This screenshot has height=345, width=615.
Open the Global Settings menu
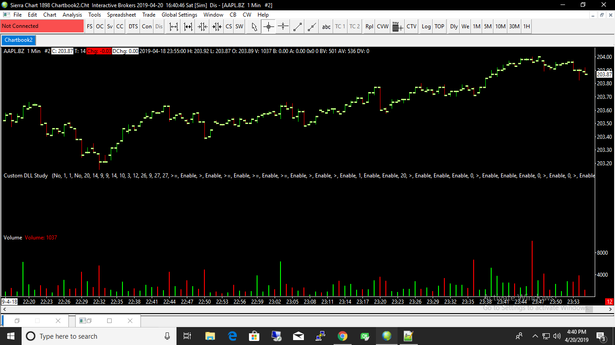click(x=180, y=15)
